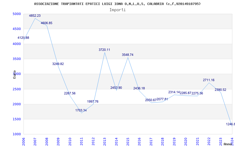Click the data label 2050.67
The height and width of the screenshot is (147, 235).
coord(151,100)
